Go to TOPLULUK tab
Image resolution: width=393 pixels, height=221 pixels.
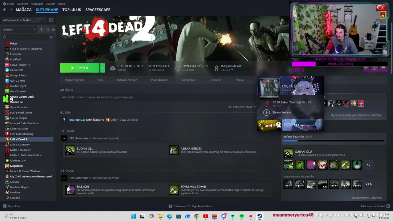click(72, 10)
